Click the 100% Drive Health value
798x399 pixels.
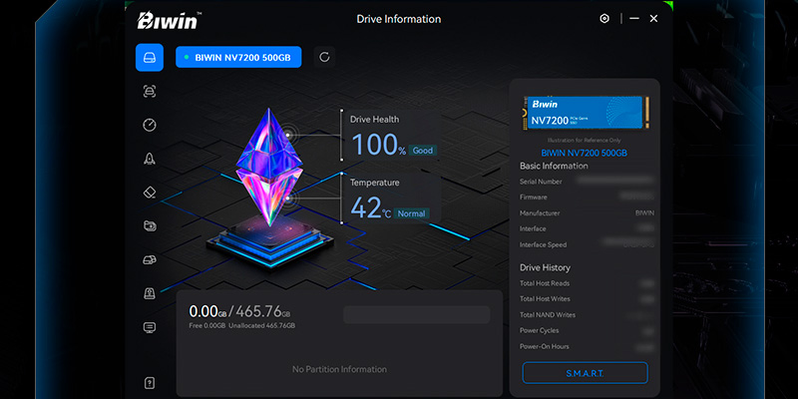tap(379, 145)
